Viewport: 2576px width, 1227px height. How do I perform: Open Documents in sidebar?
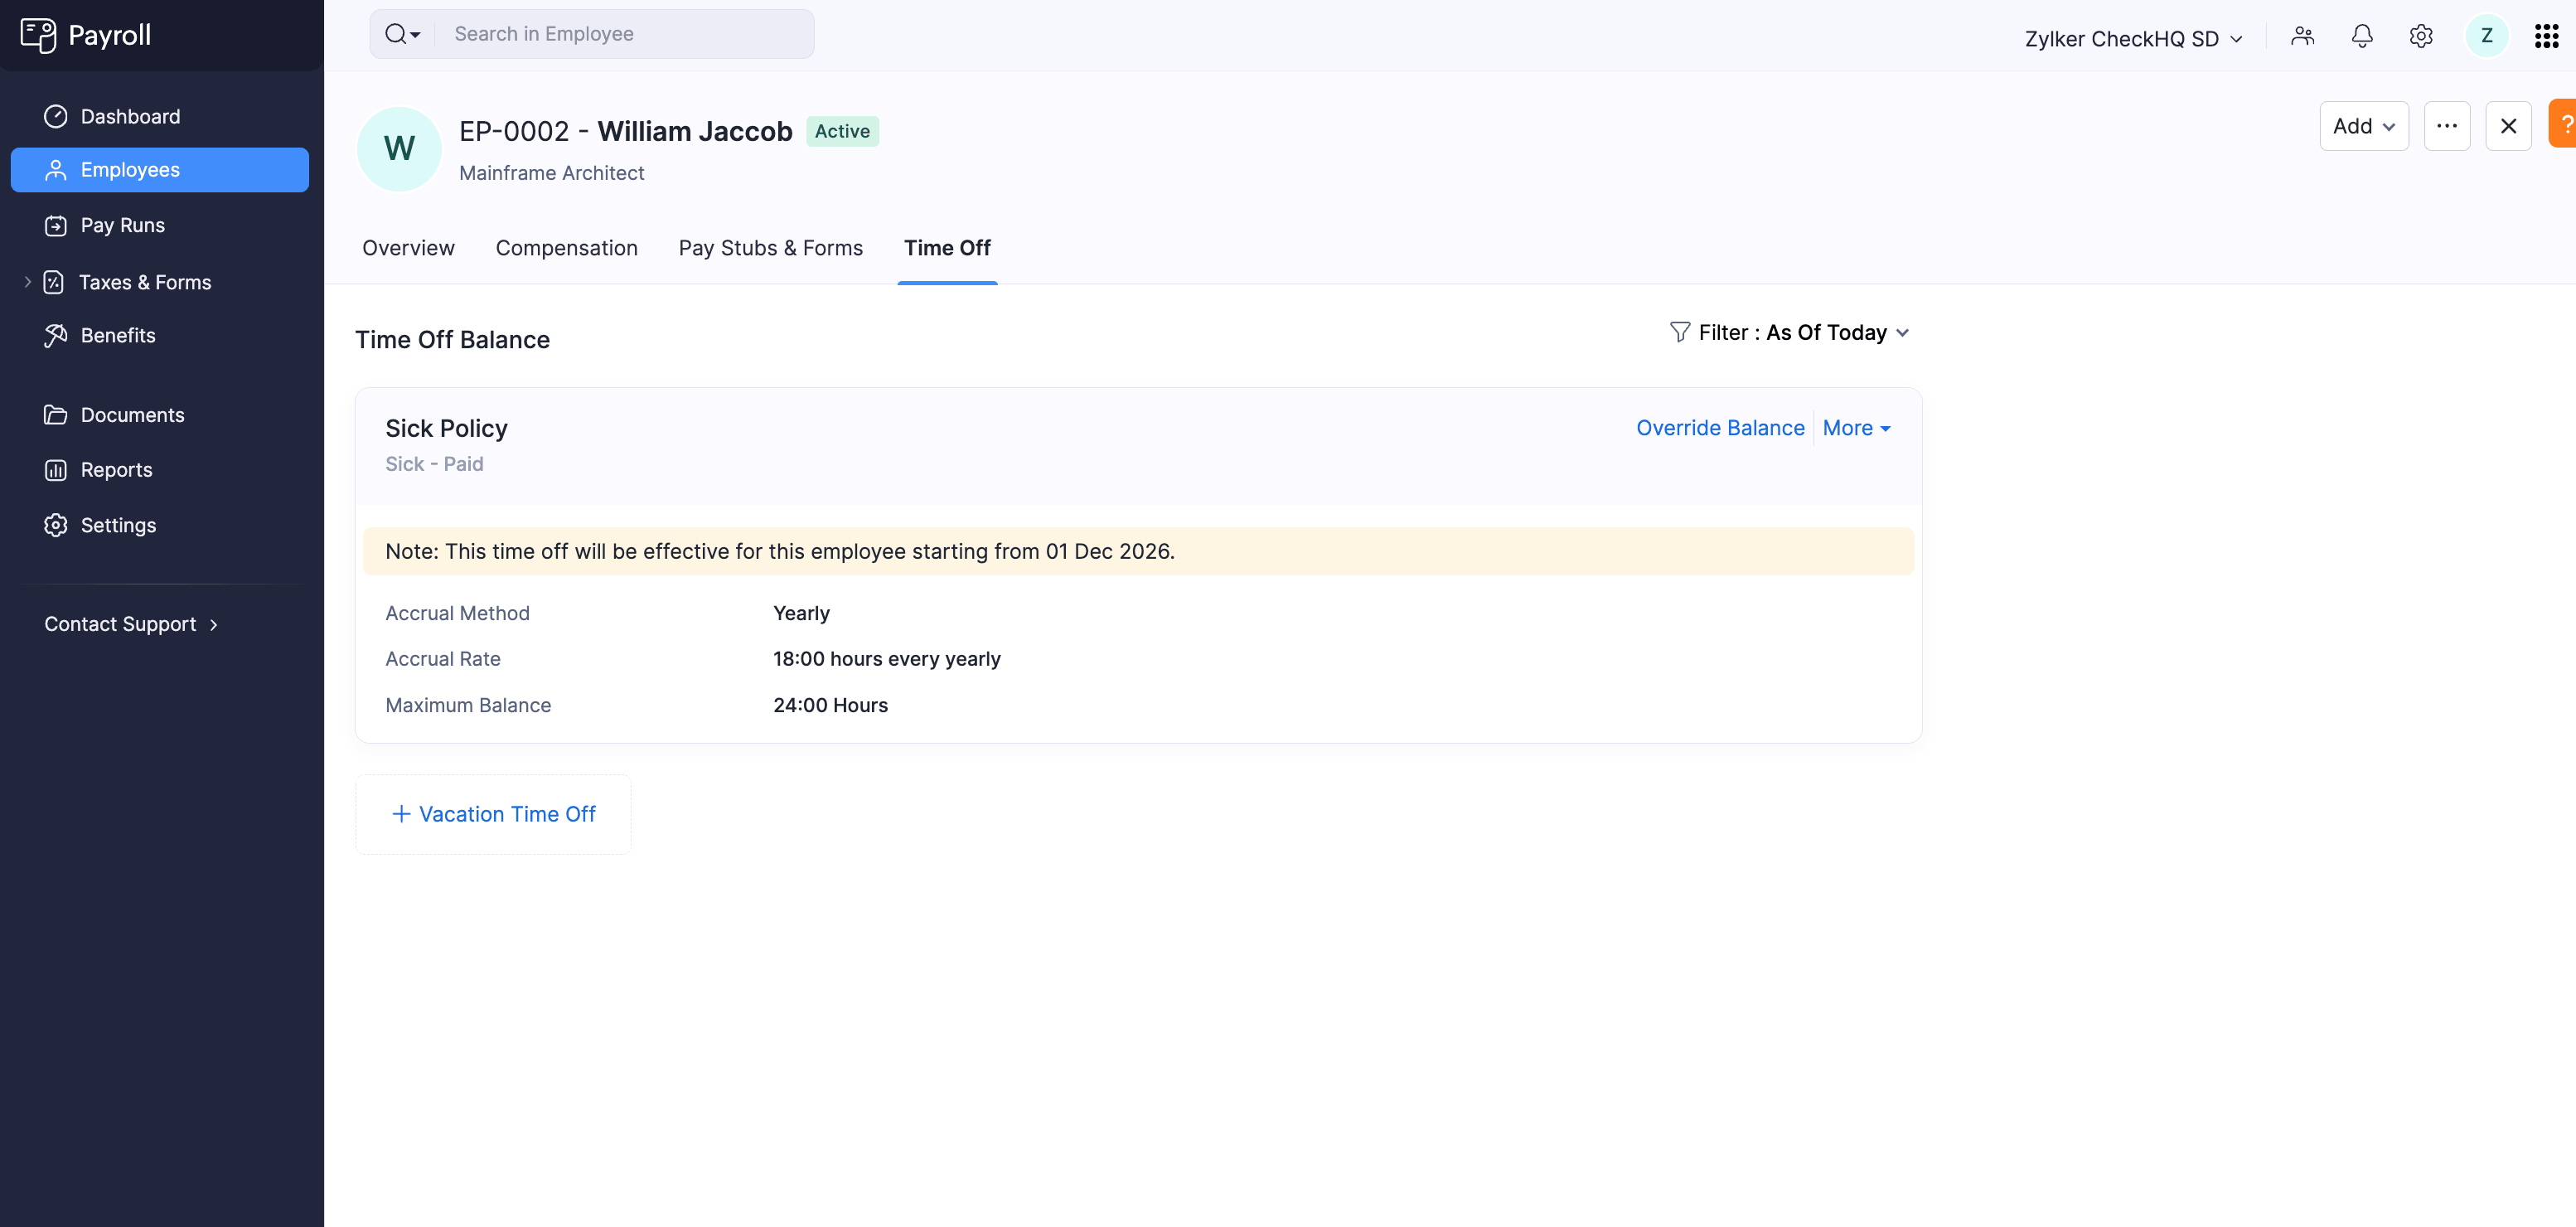coord(160,415)
